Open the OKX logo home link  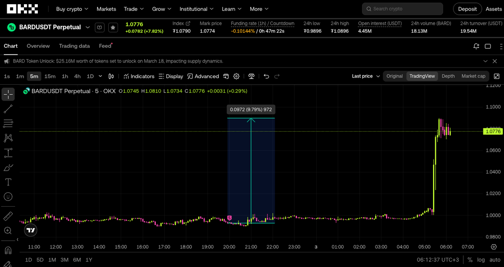pos(23,9)
